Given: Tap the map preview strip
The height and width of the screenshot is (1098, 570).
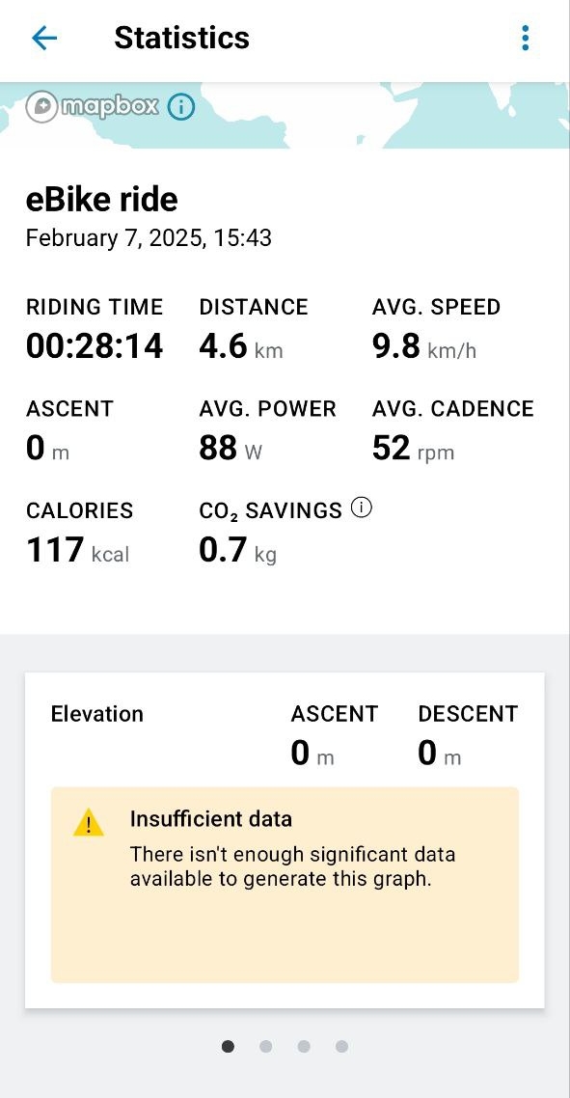Looking at the screenshot, I should 285,115.
